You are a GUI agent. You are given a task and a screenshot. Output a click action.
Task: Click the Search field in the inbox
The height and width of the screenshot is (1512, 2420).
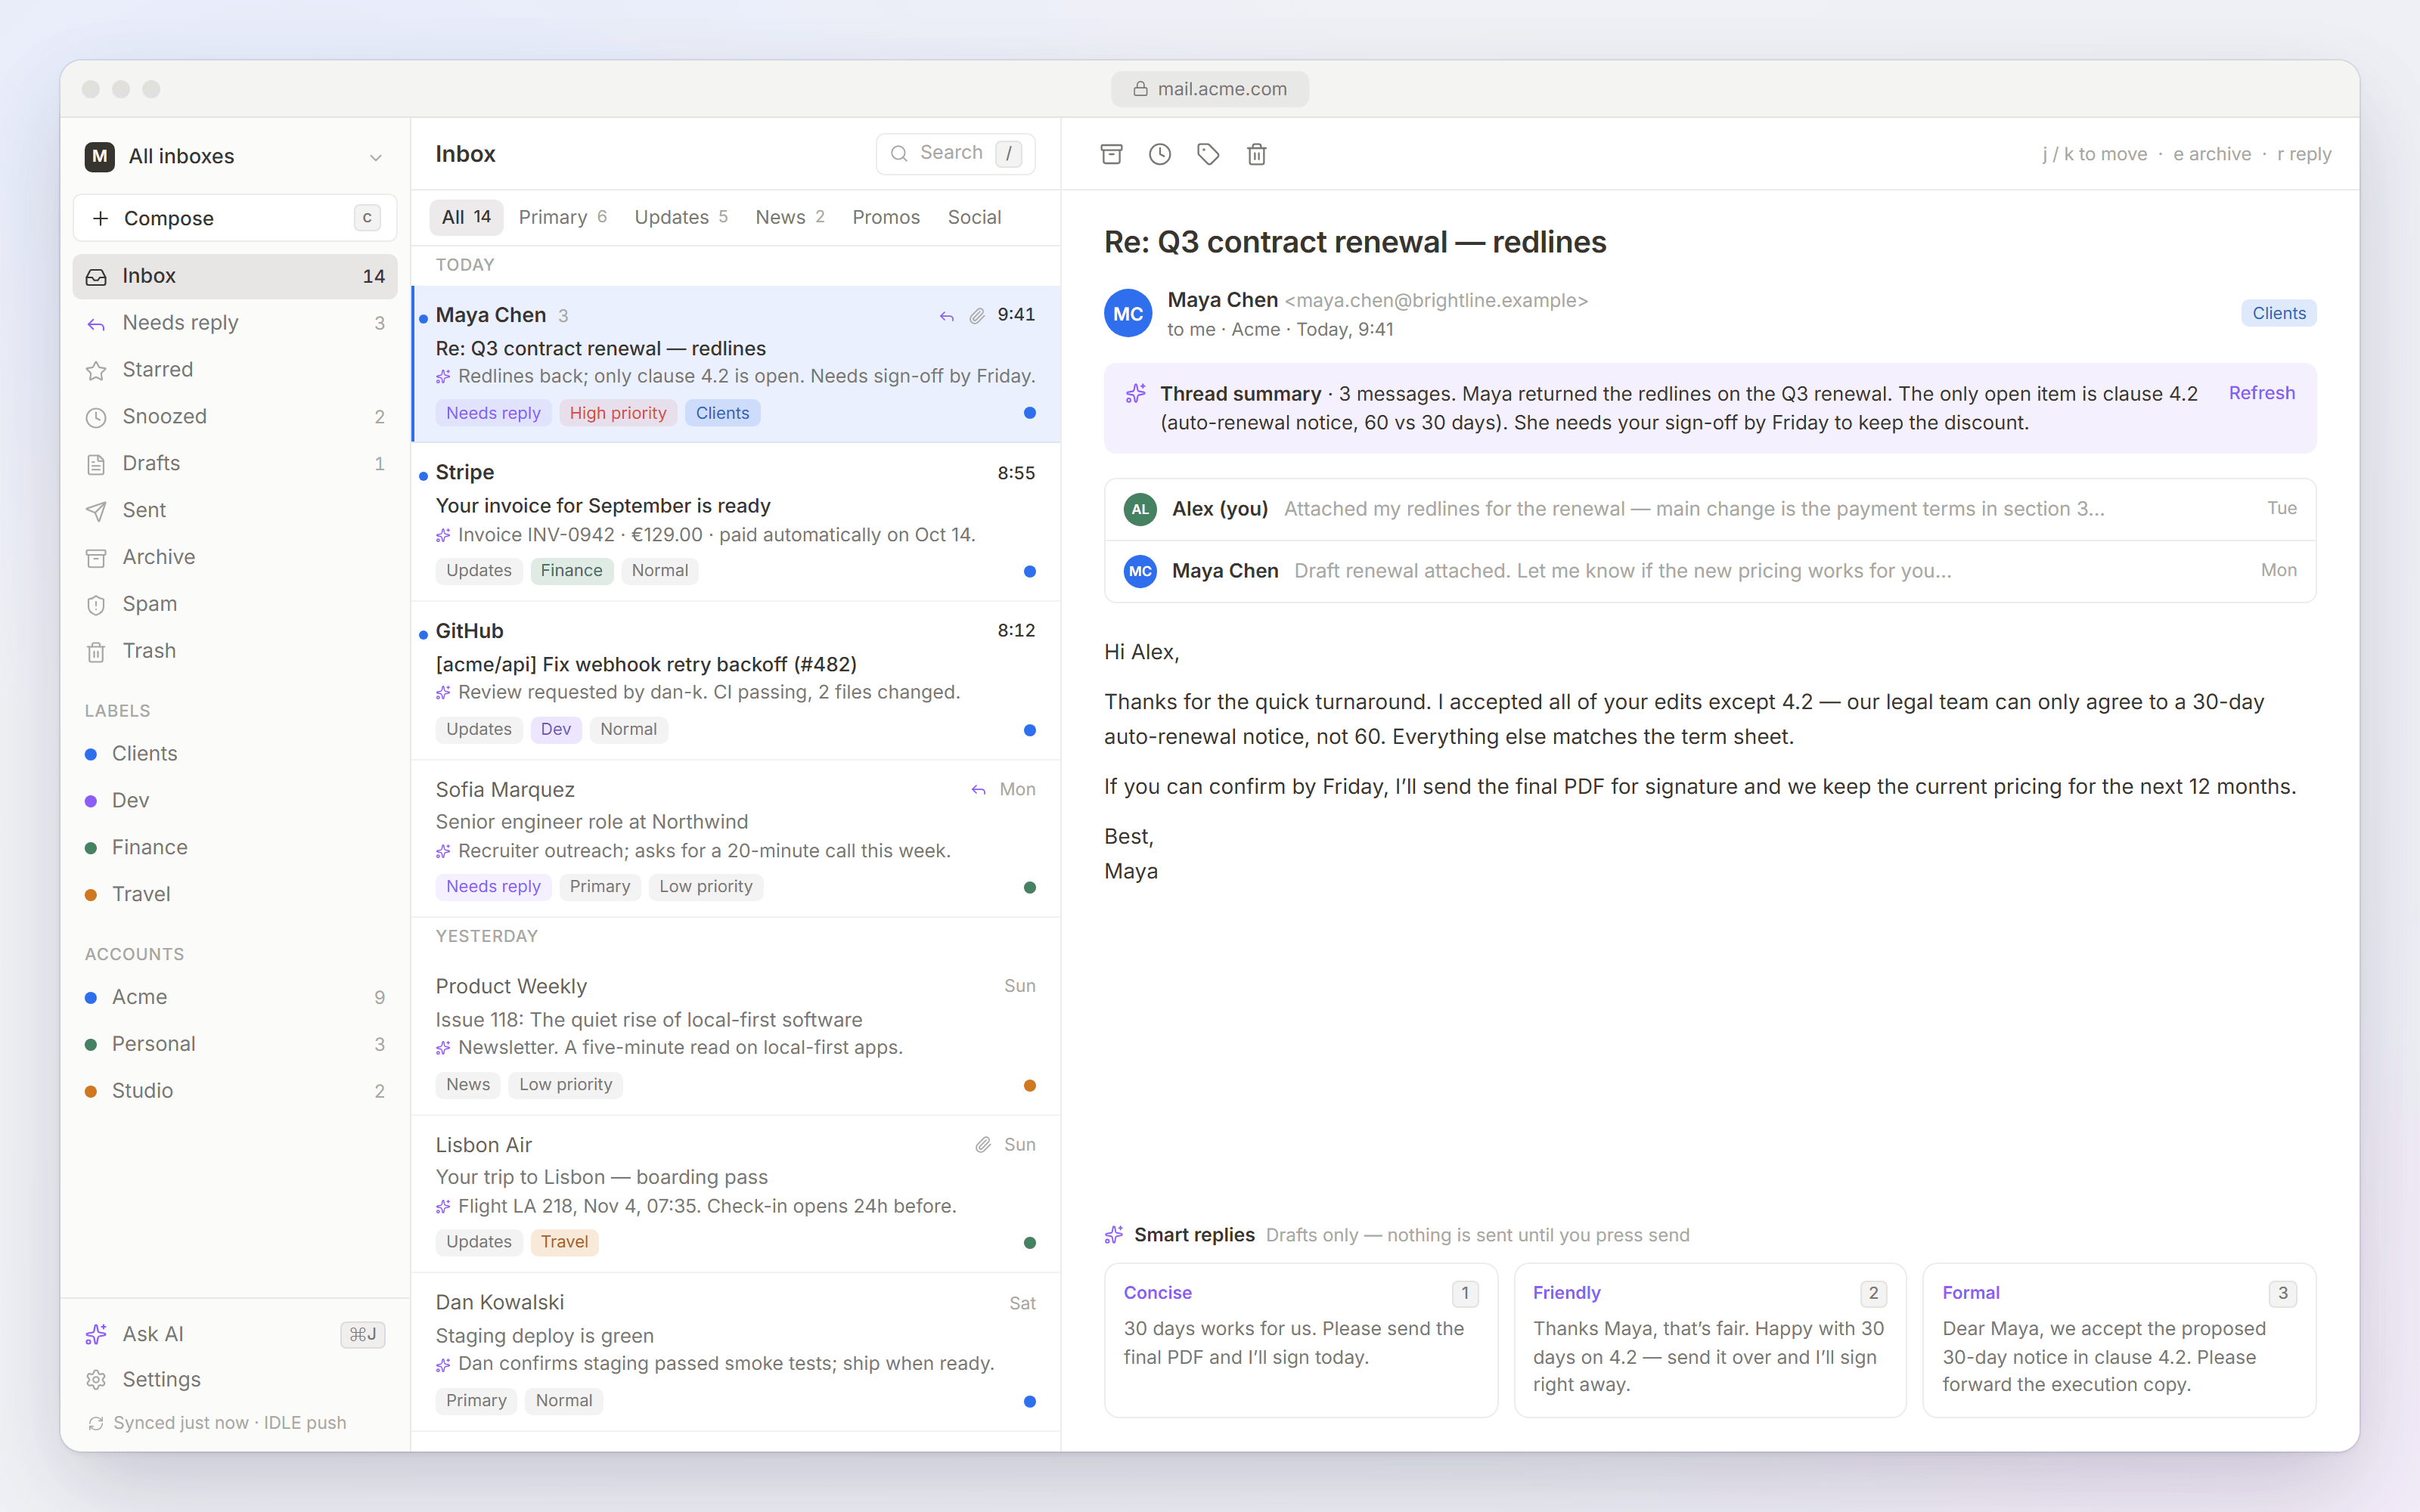955,153
